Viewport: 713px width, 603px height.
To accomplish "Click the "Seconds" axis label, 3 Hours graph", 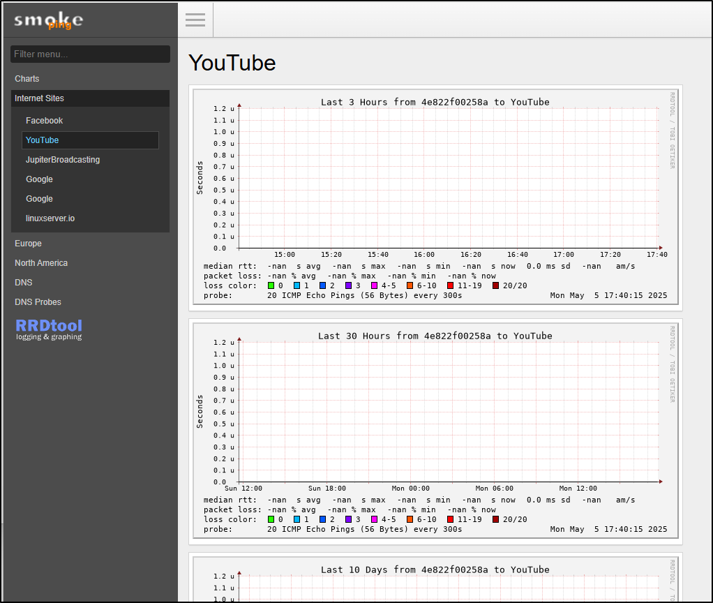I will pos(200,178).
